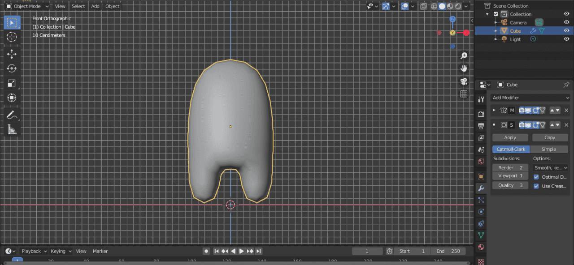Open the Add menu in the viewport header
The height and width of the screenshot is (265, 574).
pyautogui.click(x=95, y=6)
